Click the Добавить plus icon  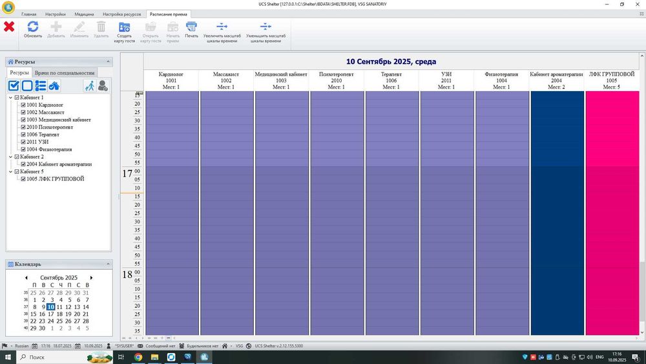[56, 27]
